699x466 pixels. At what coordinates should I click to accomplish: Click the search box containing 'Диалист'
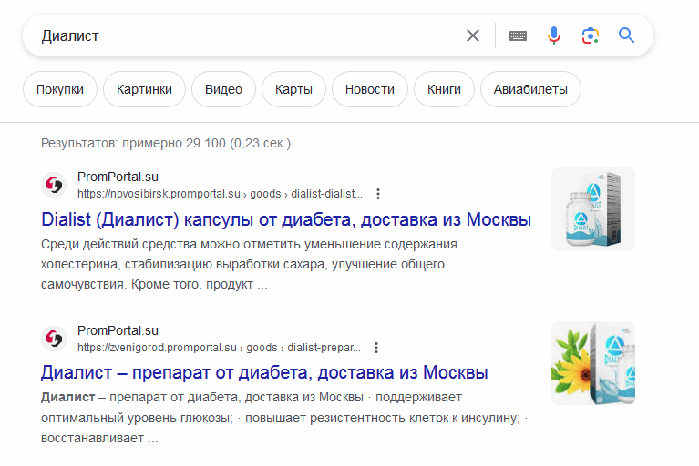pyautogui.click(x=246, y=36)
